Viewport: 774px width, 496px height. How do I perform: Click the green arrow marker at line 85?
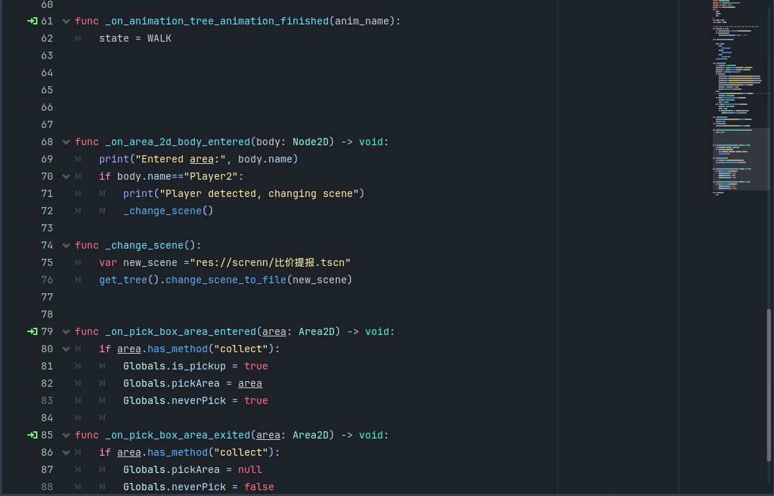point(32,435)
